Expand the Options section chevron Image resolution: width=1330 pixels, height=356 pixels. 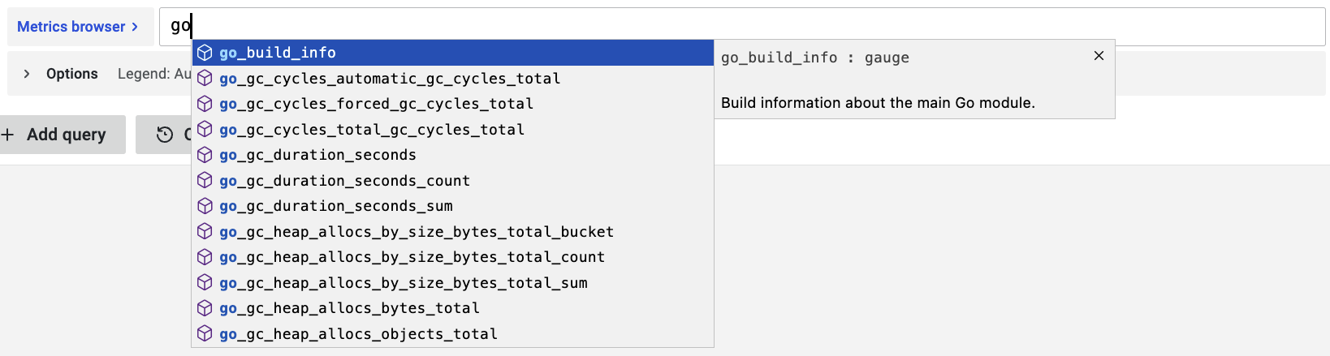[27, 74]
